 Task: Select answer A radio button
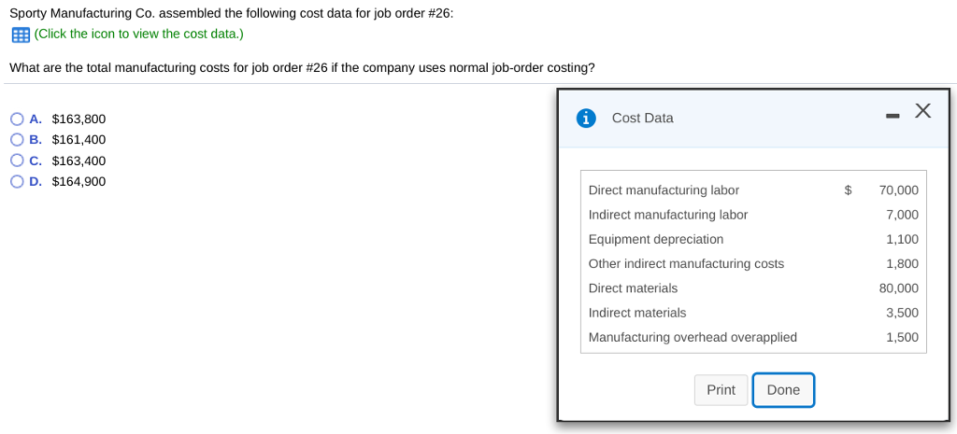click(x=17, y=119)
